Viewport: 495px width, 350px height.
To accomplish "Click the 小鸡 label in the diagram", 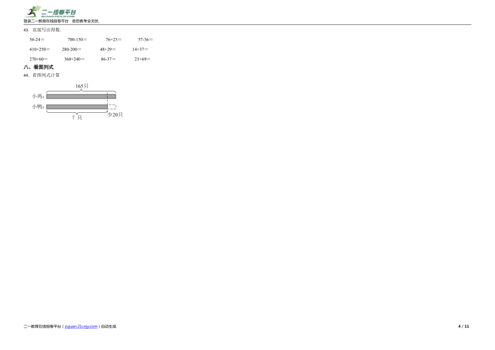I will pyautogui.click(x=38, y=96).
